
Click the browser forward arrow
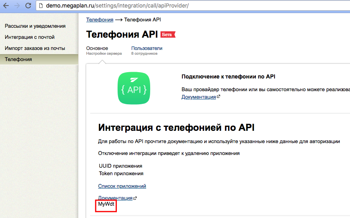(17, 6)
